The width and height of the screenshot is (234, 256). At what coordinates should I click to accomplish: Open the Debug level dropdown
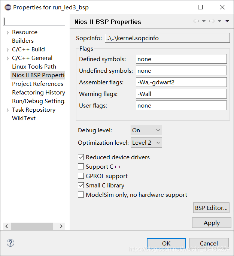click(x=146, y=130)
